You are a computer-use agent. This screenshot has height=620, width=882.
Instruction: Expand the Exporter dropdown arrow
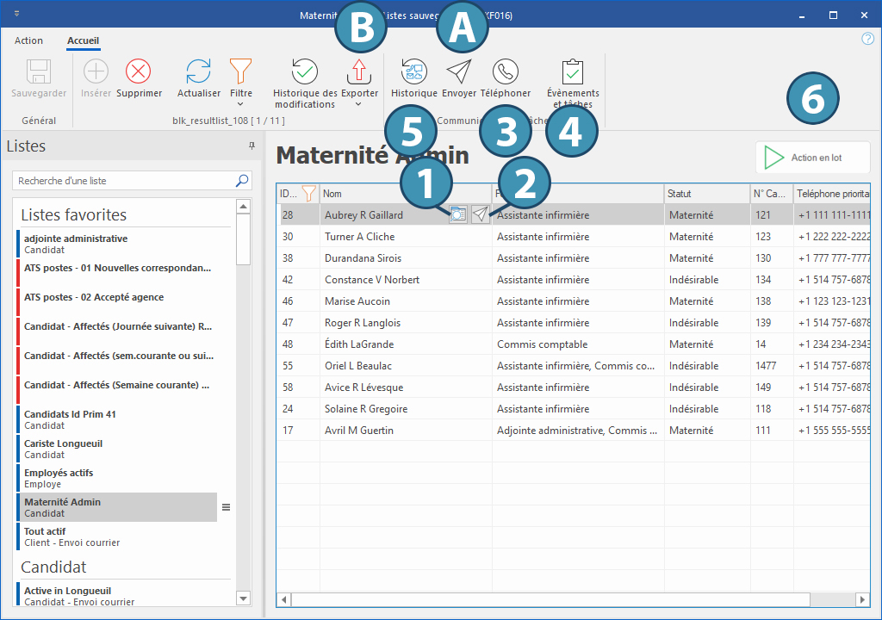(x=358, y=104)
